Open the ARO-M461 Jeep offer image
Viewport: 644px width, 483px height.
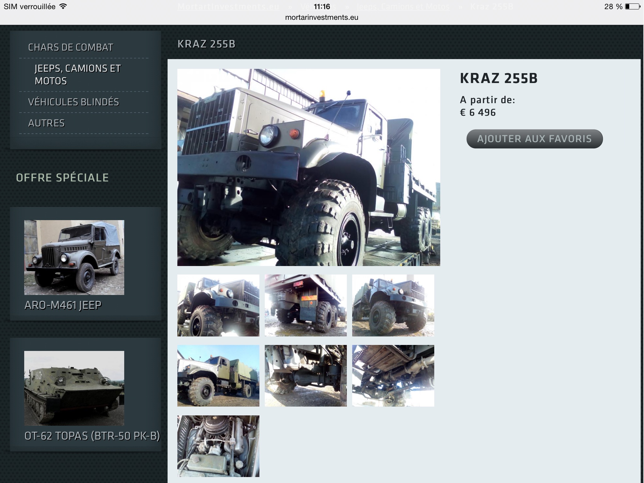[74, 258]
